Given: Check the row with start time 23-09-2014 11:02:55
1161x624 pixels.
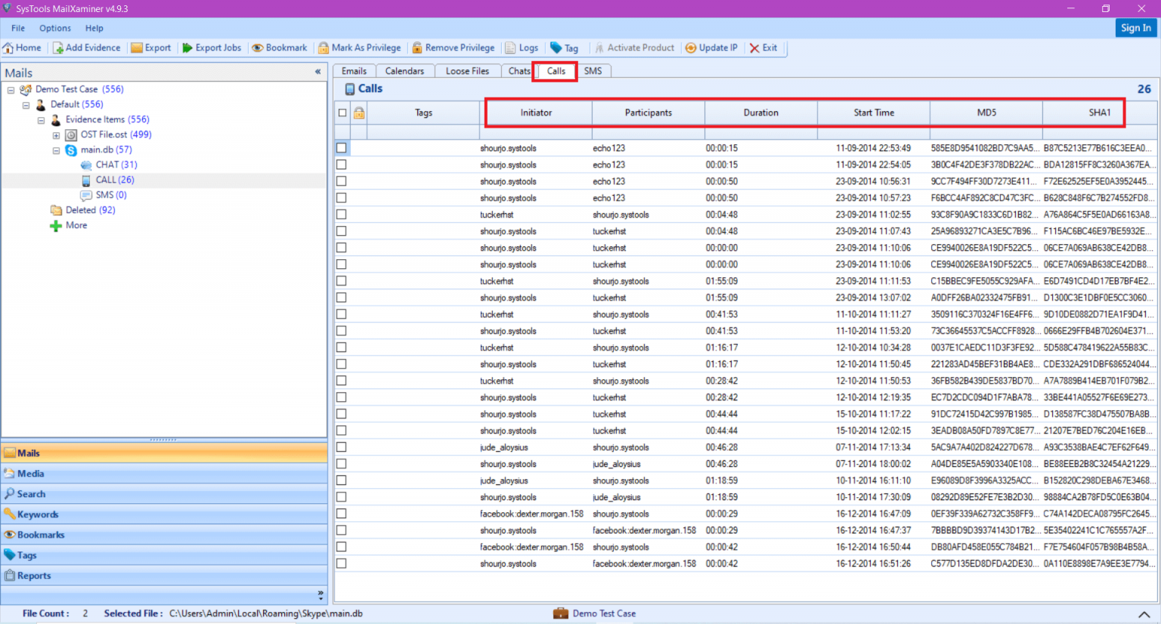Looking at the screenshot, I should point(342,215).
